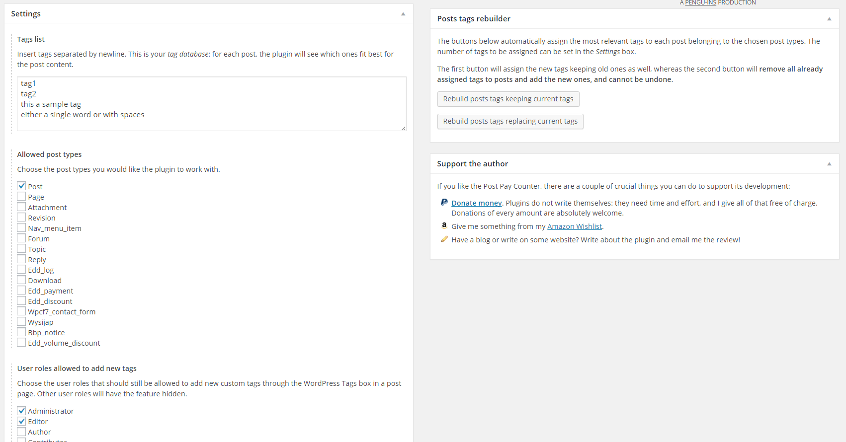846x442 pixels.
Task: Check the Edd_volume_discount post type
Action: click(x=21, y=343)
